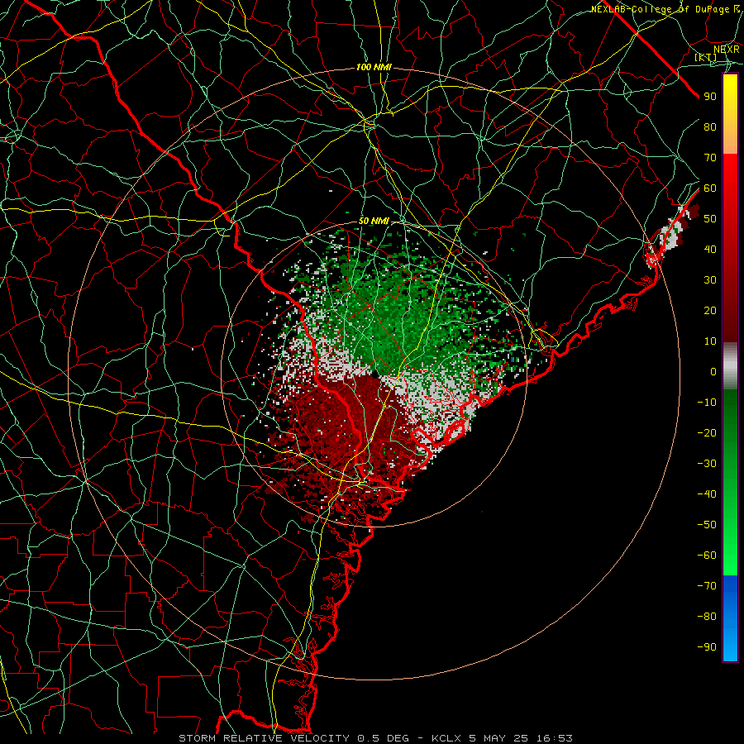Click the "-90" value on the velocity scale
This screenshot has width=744, height=744.
click(707, 647)
